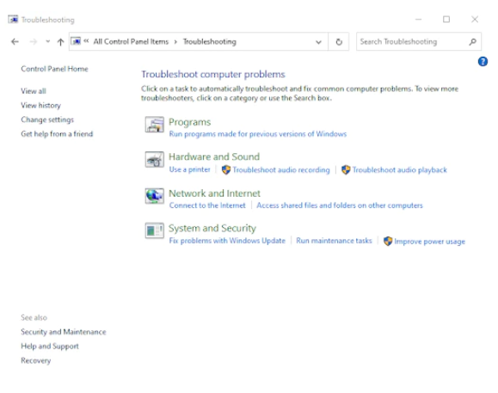Image resolution: width=498 pixels, height=393 pixels.
Task: Select the Troubleshooting breadcrumb
Action: (x=210, y=41)
